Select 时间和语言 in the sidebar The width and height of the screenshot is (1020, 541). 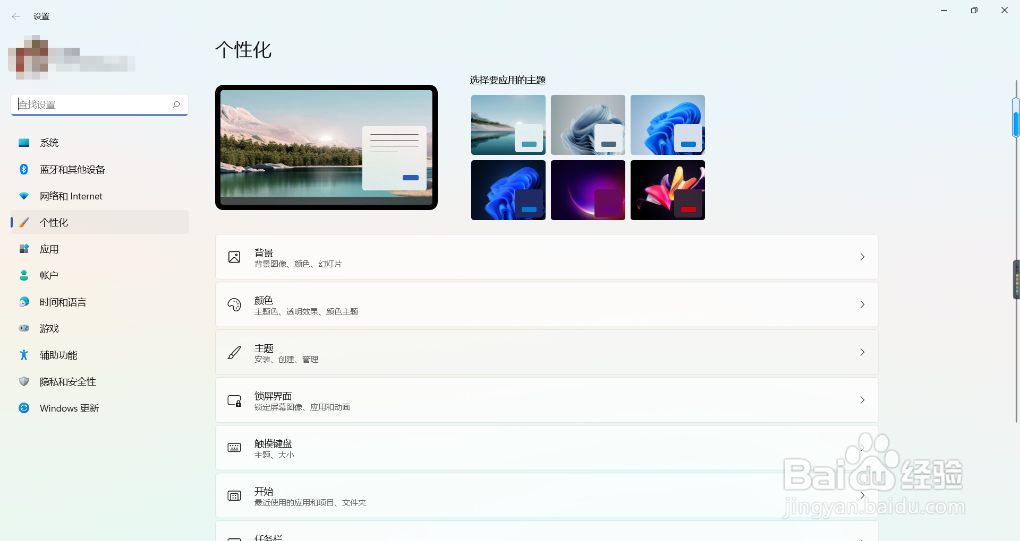99,302
